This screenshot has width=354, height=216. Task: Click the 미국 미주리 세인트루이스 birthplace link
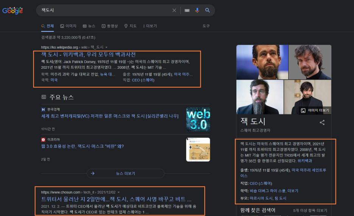[283, 173]
